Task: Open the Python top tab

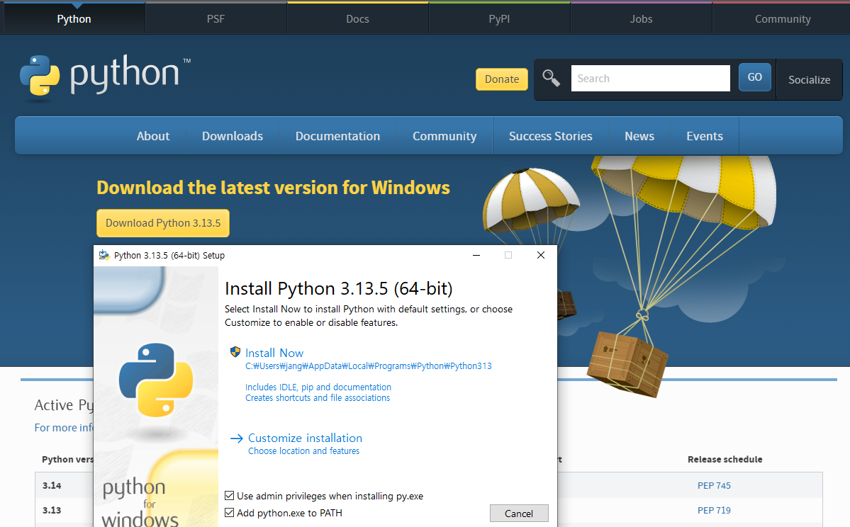Action: (x=74, y=19)
